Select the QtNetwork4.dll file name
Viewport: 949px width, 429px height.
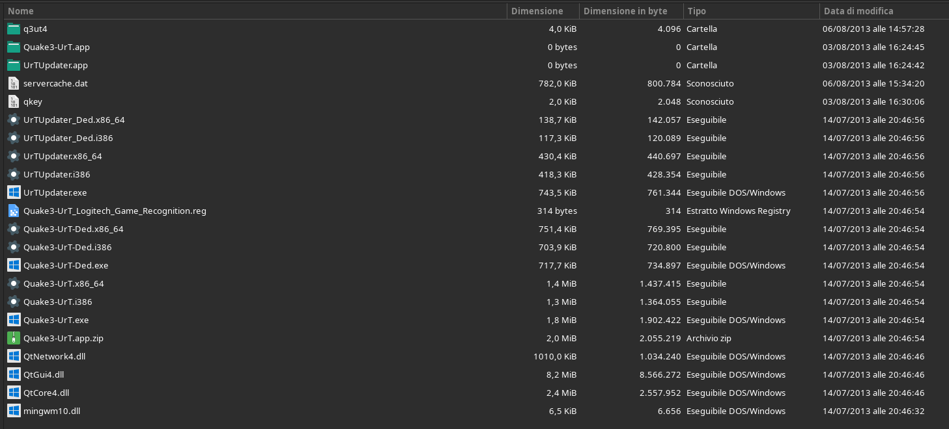coord(53,356)
